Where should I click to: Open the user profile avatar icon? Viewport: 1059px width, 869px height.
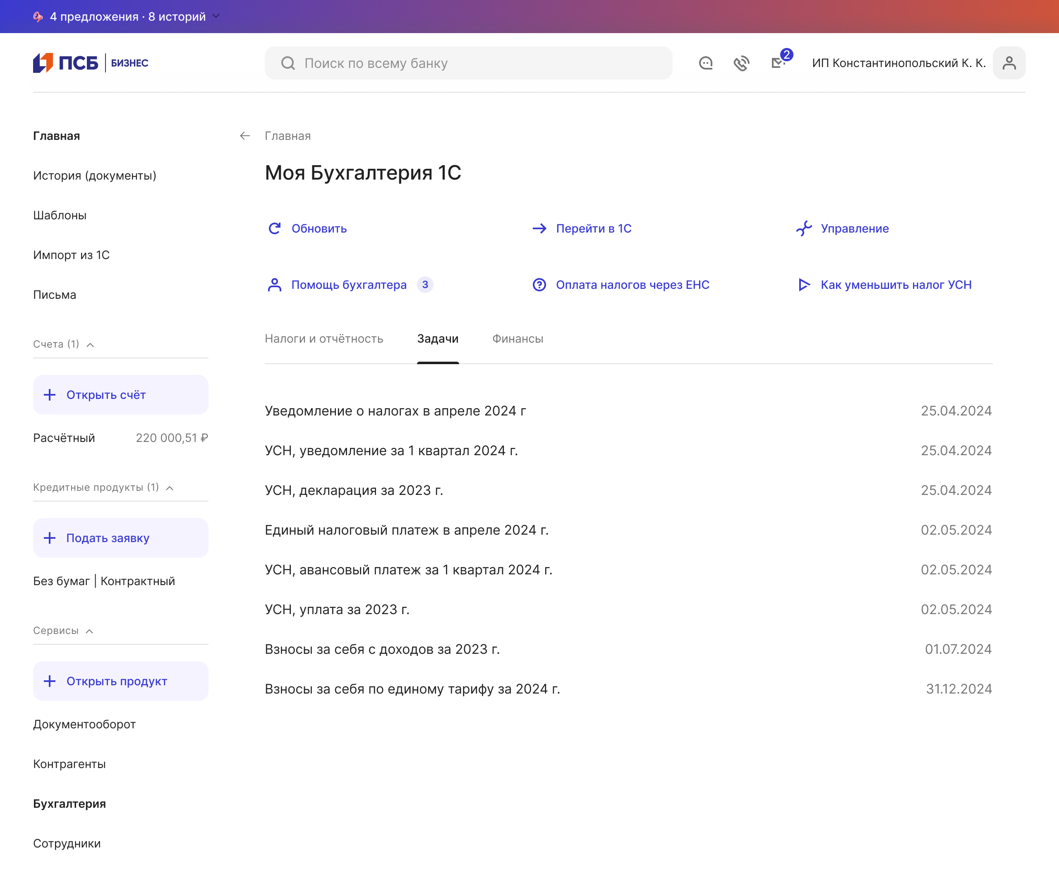(1009, 63)
